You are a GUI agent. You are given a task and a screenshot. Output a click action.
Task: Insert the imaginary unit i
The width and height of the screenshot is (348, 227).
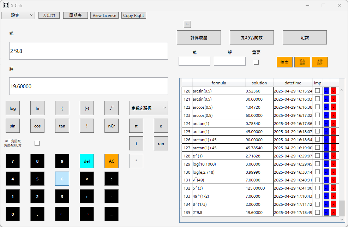click(136, 143)
